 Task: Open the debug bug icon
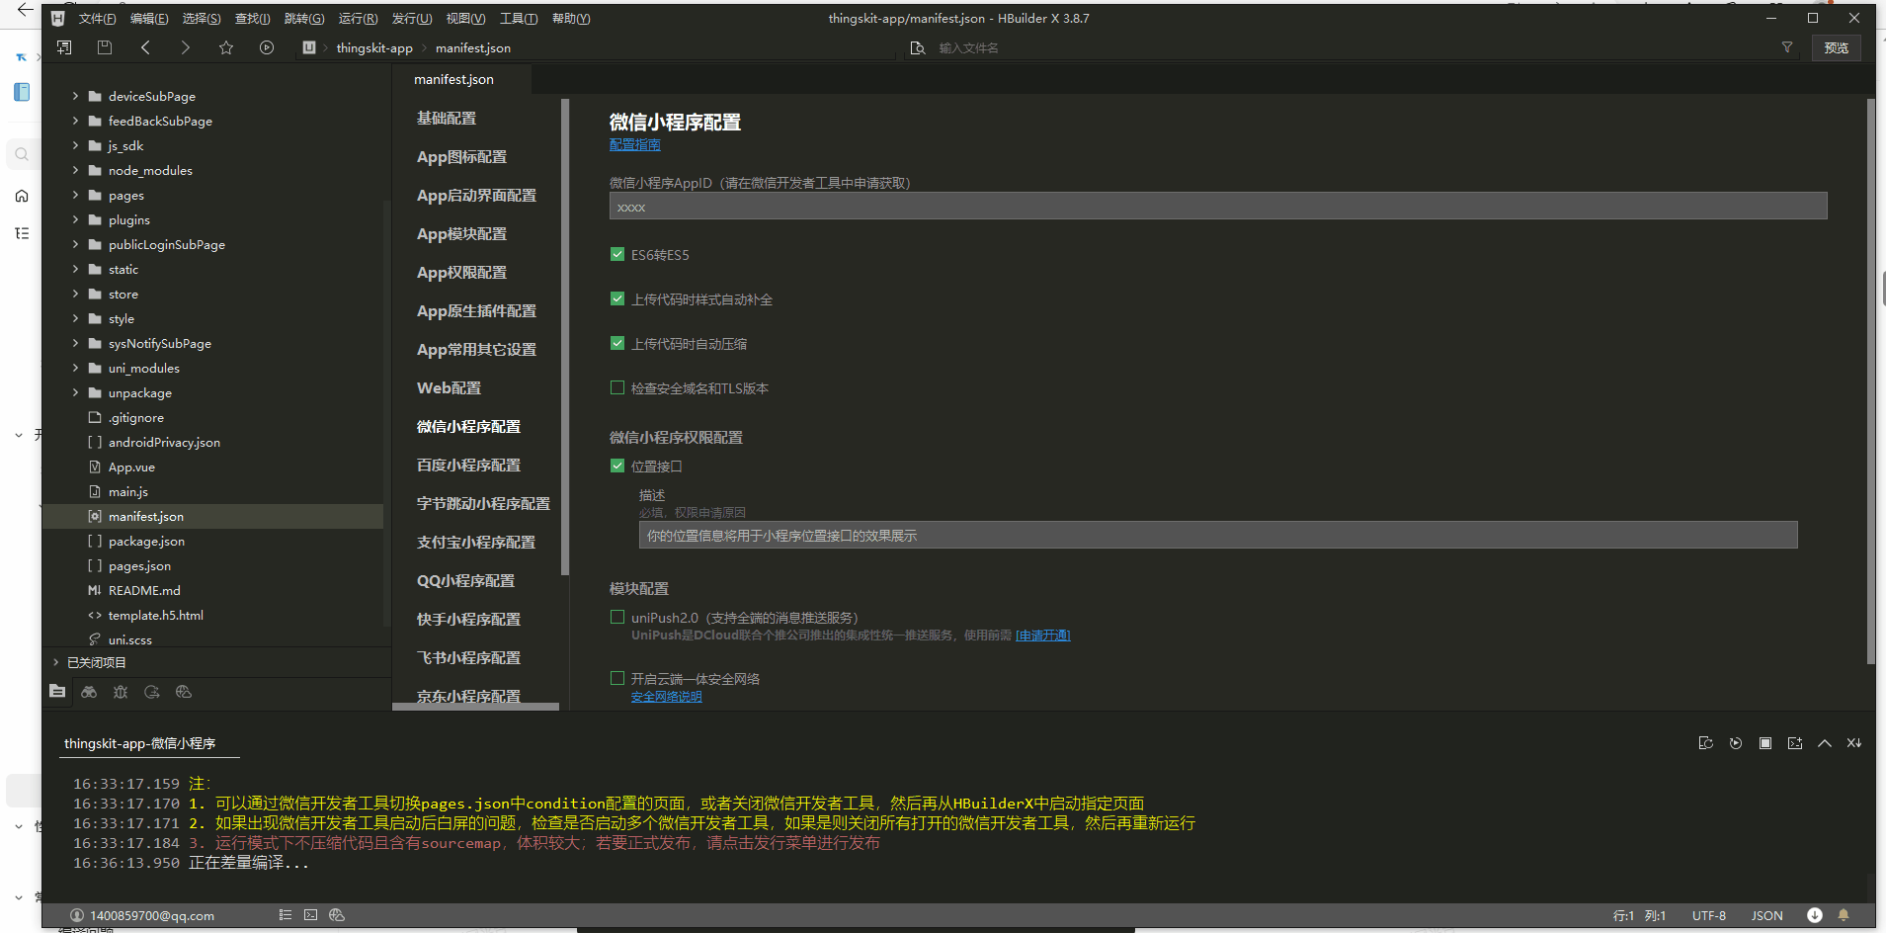coord(121,692)
